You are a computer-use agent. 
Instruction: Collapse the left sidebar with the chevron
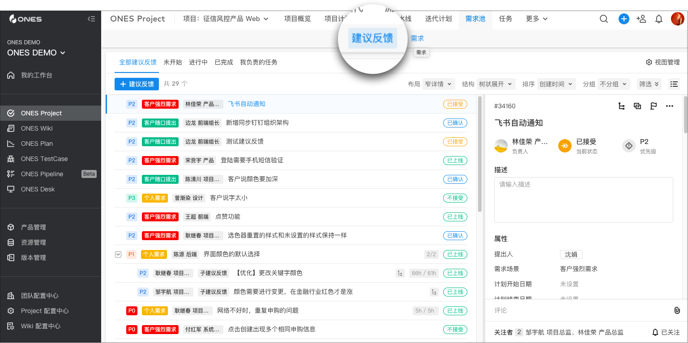point(91,19)
